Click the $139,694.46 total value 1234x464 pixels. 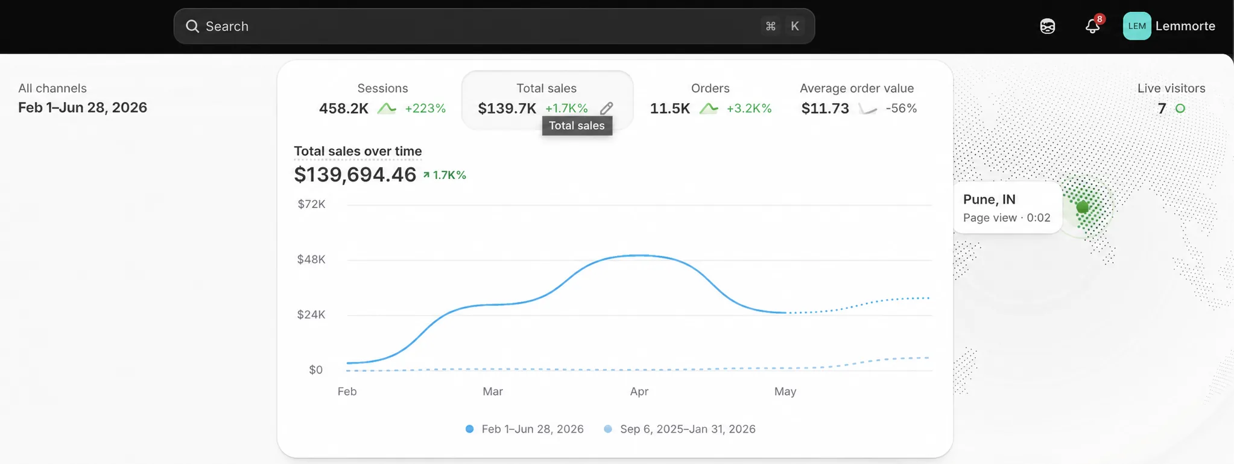tap(355, 174)
